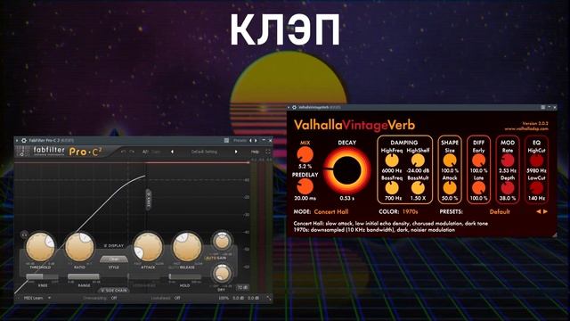Click the Mod Depth knob
The width and height of the screenshot is (570, 321).
(508, 188)
